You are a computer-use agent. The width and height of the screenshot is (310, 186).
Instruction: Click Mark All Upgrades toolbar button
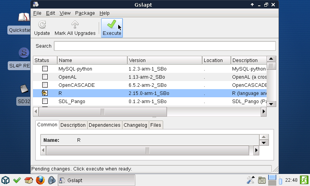coord(75,28)
